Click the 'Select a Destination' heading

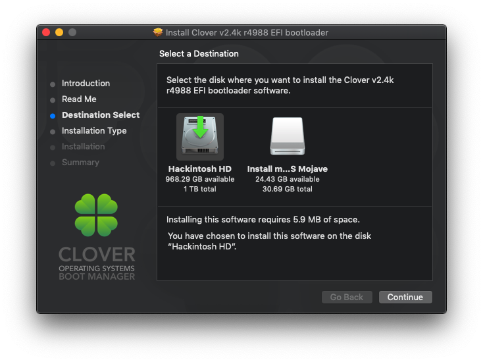pos(199,53)
